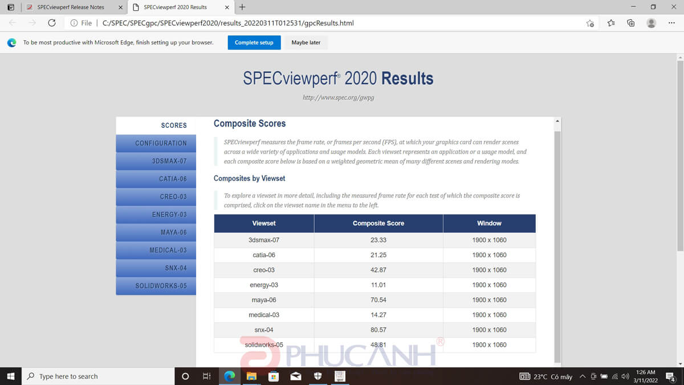The height and width of the screenshot is (385, 684).
Task: Select the catia-06 table cell
Action: 264,255
